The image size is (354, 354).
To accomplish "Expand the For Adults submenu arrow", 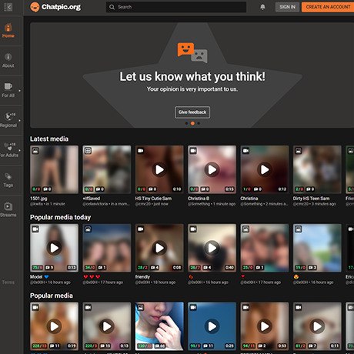I will (x=19, y=150).
